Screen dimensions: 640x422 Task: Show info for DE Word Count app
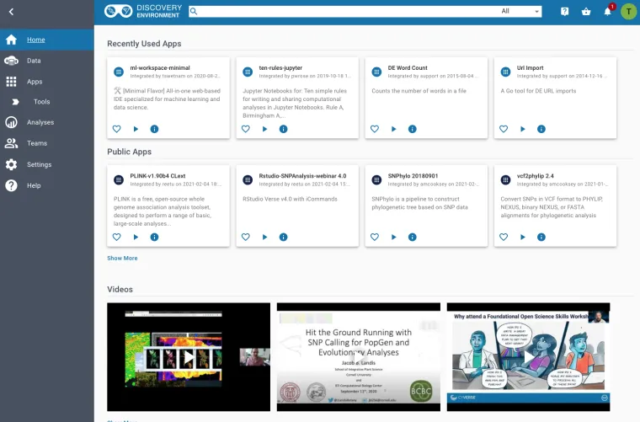tap(412, 129)
